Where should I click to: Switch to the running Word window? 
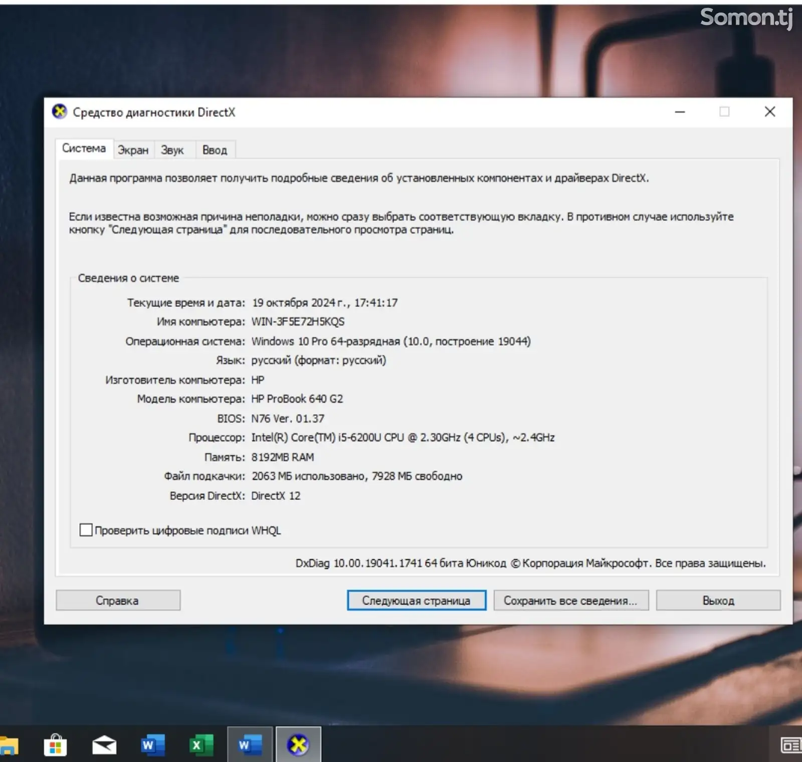point(250,745)
